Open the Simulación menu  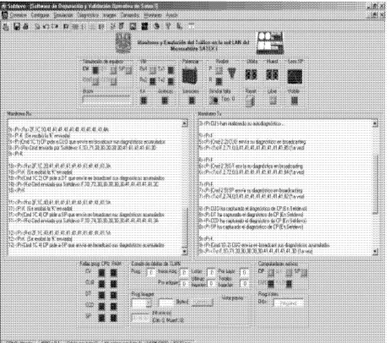tap(63, 15)
